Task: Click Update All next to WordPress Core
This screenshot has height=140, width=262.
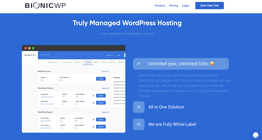Action: coord(105,71)
